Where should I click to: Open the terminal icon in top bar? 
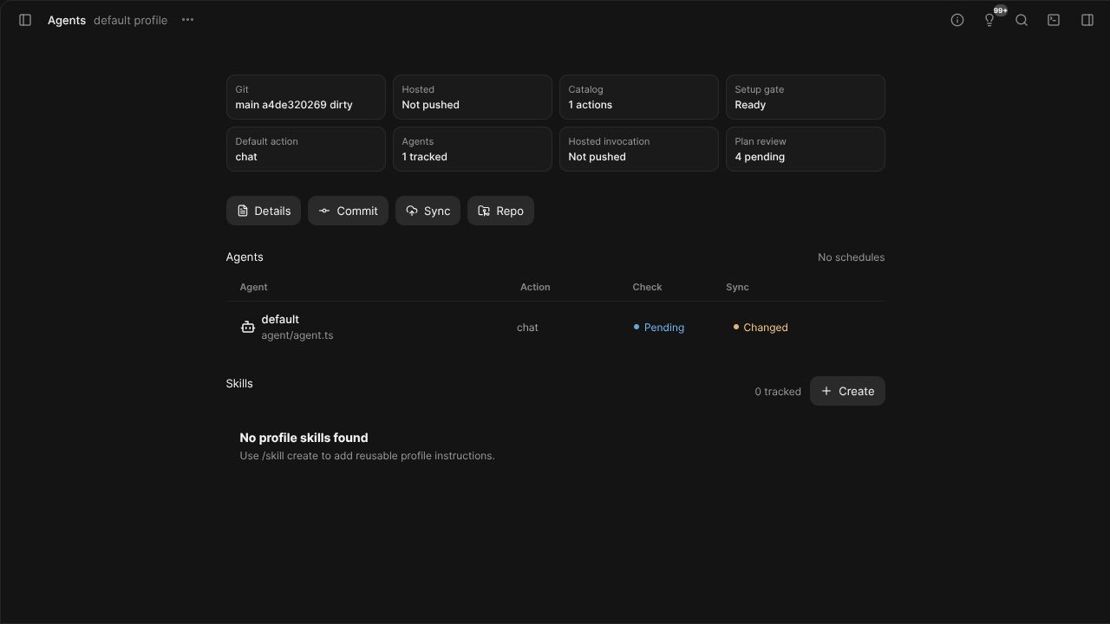point(1054,20)
